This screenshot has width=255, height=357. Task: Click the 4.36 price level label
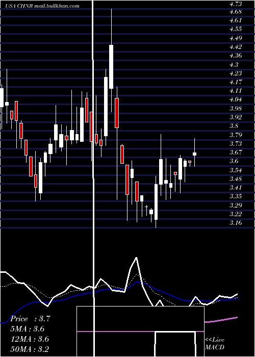pyautogui.click(x=235, y=56)
